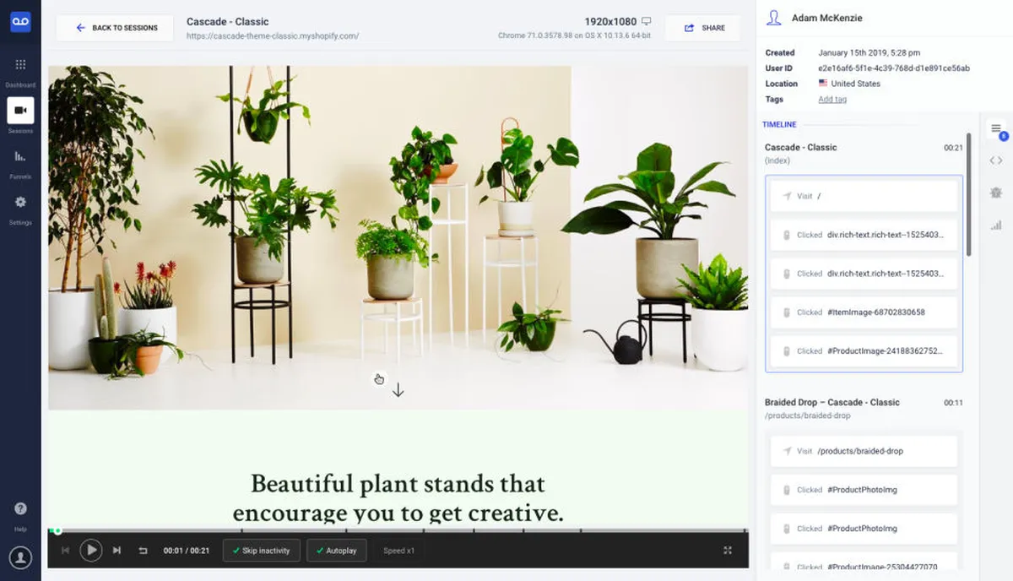The image size is (1013, 581).
Task: Click the session title 'Cascade - Classic'
Action: click(x=228, y=22)
